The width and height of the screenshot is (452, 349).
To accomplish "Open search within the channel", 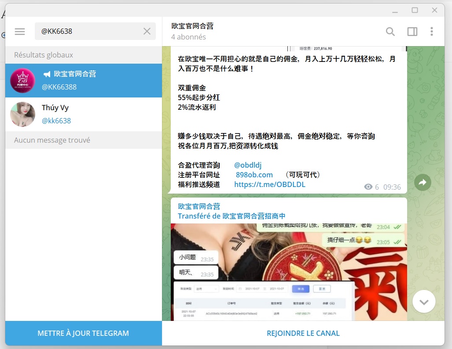I will 390,31.
